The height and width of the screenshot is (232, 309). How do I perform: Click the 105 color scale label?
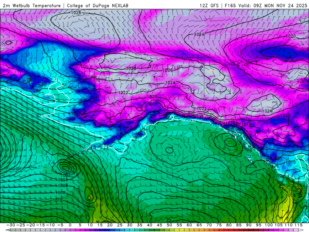point(278,225)
